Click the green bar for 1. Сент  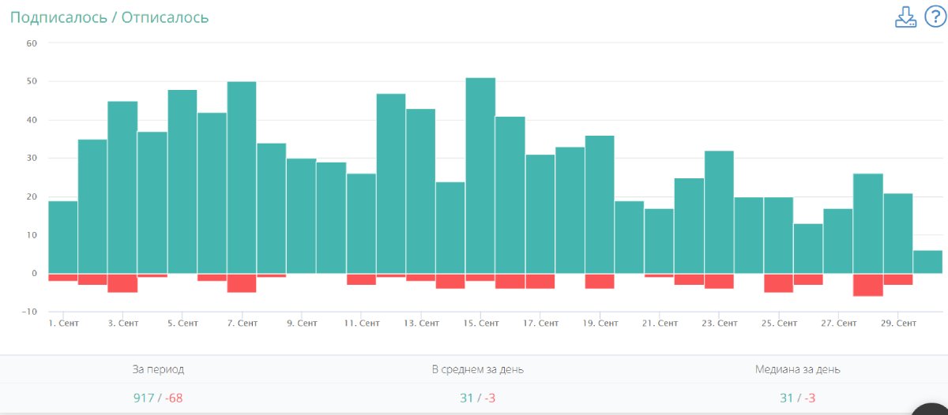point(63,237)
